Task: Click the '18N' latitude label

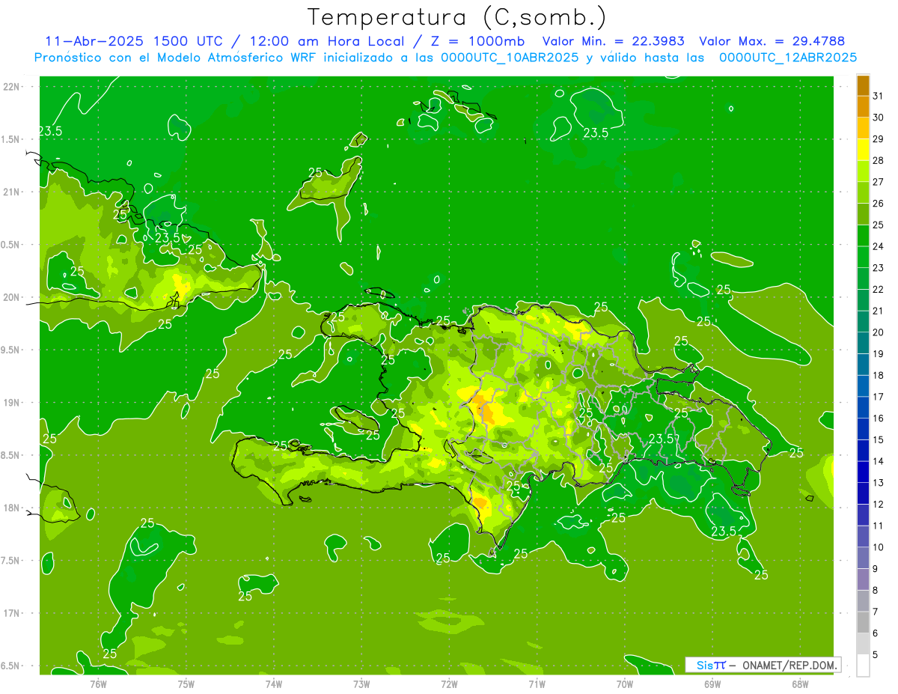Action: [x=12, y=508]
